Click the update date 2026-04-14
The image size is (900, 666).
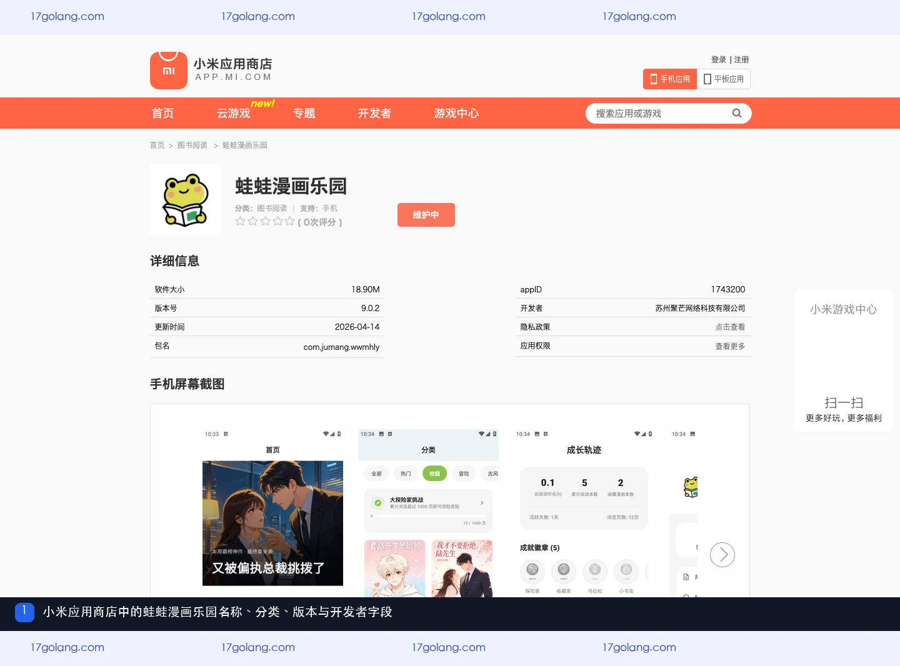[357, 327]
